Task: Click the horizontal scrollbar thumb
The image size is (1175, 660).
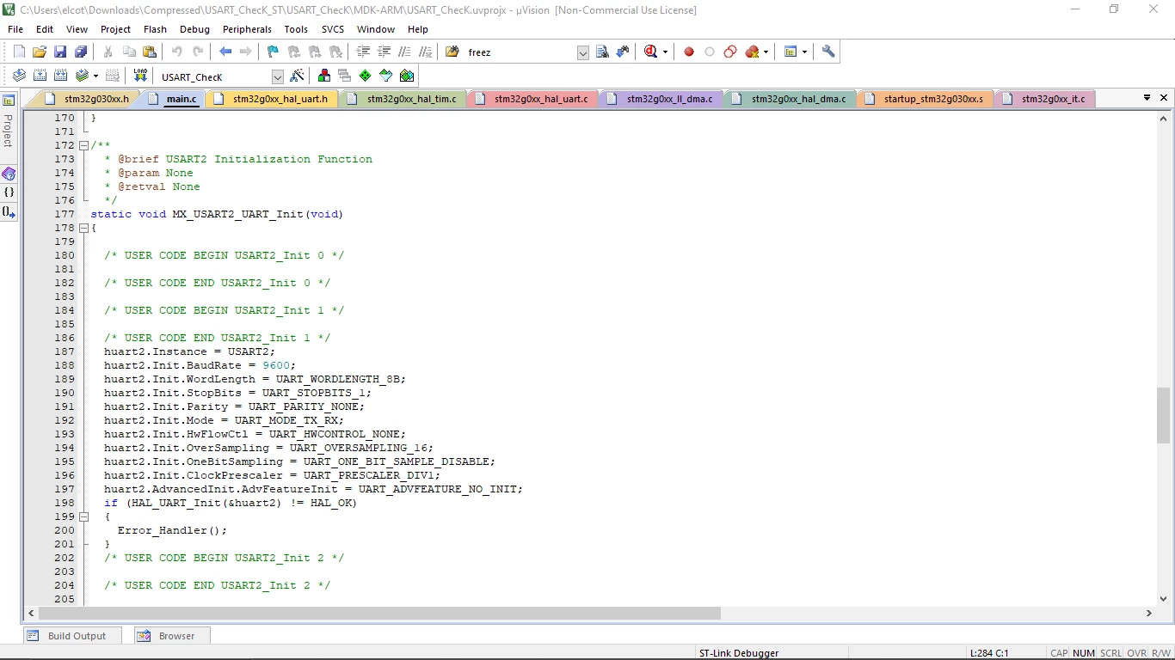Action: (379, 613)
